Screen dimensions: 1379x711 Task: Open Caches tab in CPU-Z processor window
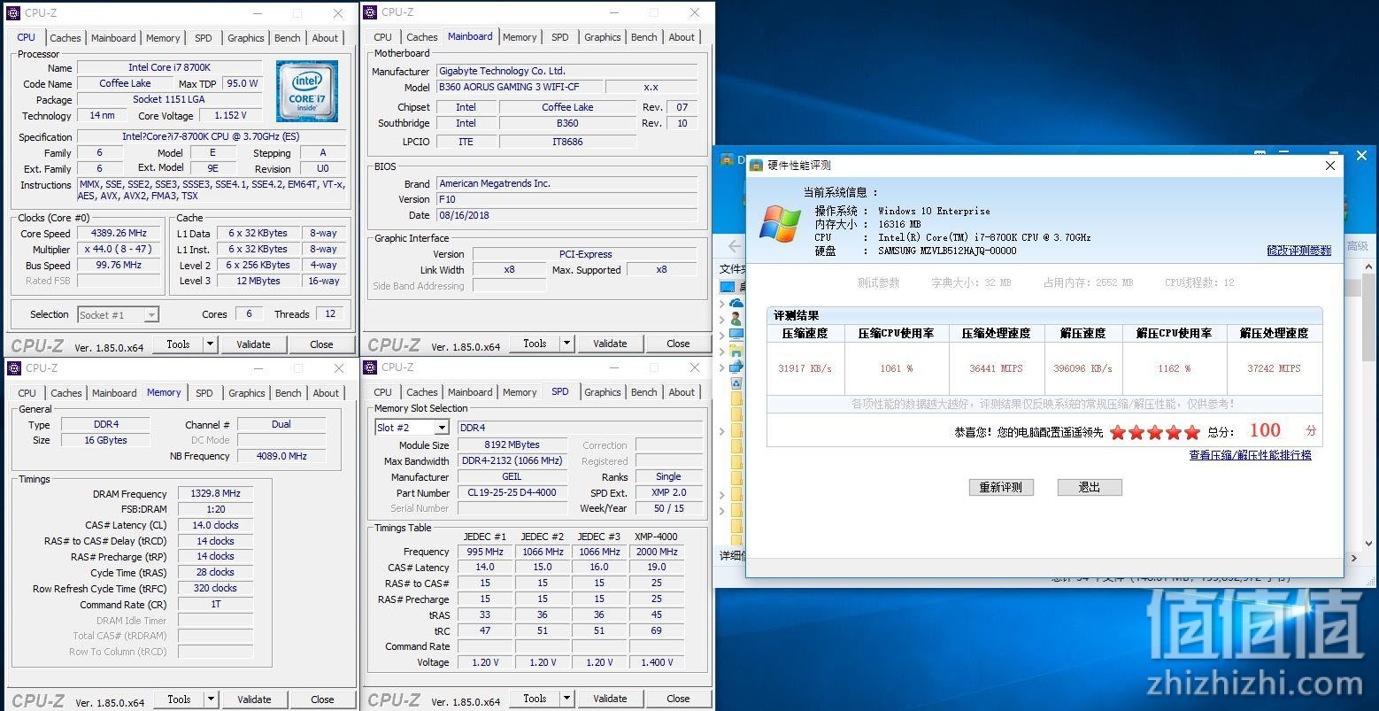65,38
